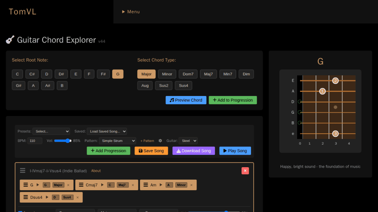Image resolution: width=378 pixels, height=212 pixels.
Task: Play the Dsus4 chord
Action: tap(47, 197)
